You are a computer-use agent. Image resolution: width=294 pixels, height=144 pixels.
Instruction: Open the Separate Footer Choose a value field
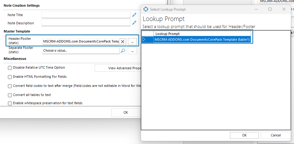pos(81,50)
